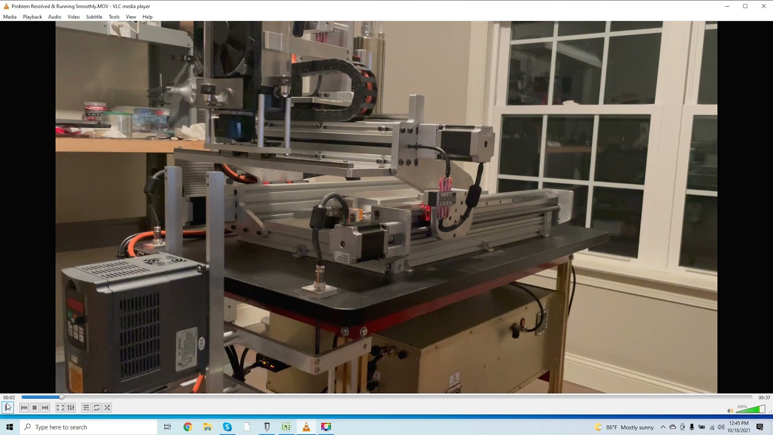
Task: Open the Windows Start menu
Action: pos(10,427)
